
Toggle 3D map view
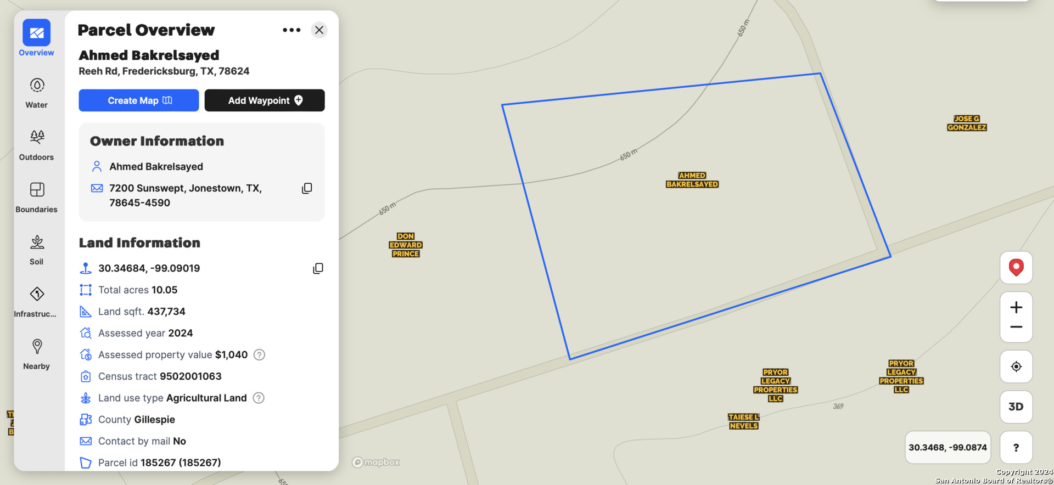[x=1016, y=407]
